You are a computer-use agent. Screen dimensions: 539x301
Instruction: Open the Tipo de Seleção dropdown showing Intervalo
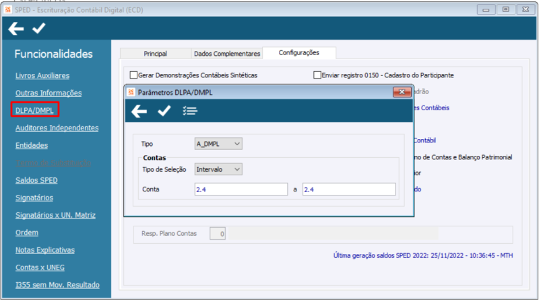coord(218,169)
